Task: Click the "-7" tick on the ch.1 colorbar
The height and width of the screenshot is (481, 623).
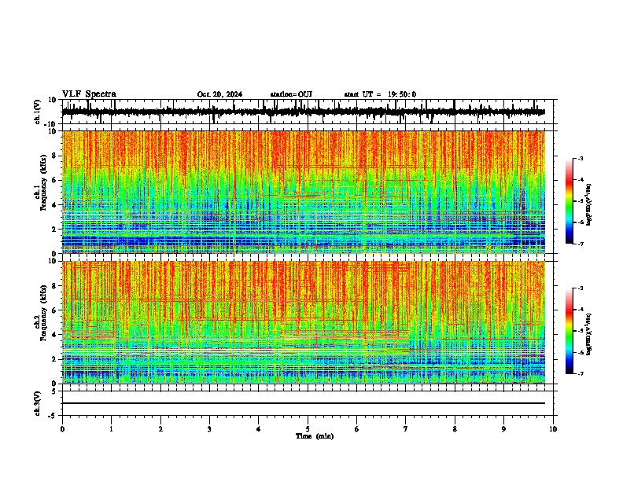Action: [x=580, y=244]
